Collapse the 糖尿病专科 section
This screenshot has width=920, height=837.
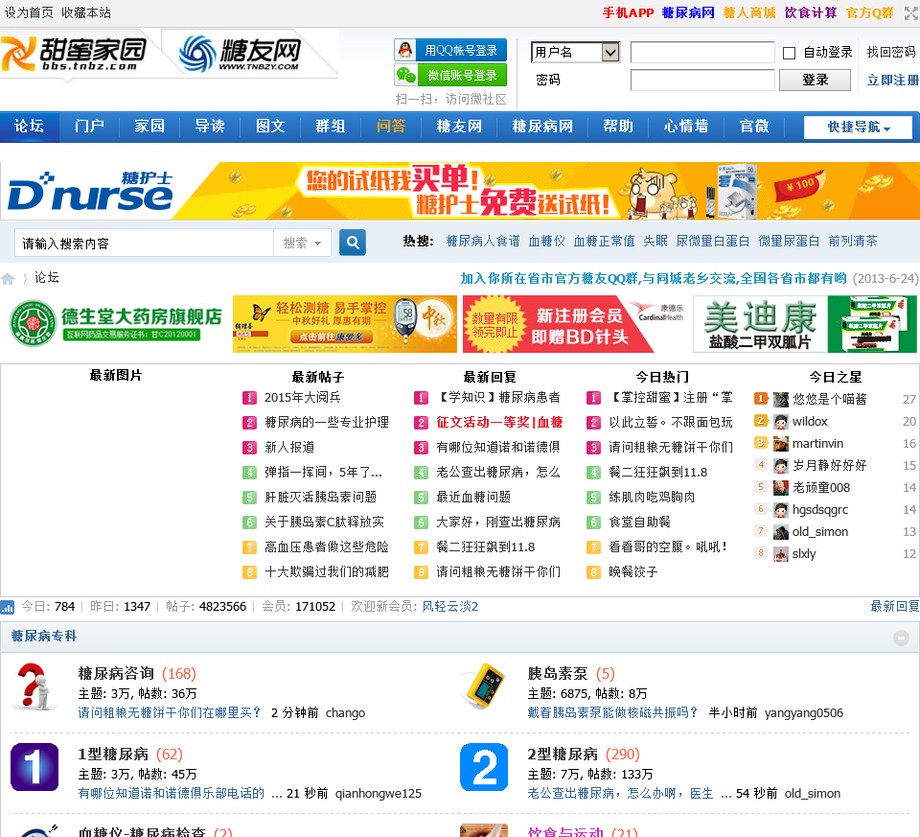901,638
